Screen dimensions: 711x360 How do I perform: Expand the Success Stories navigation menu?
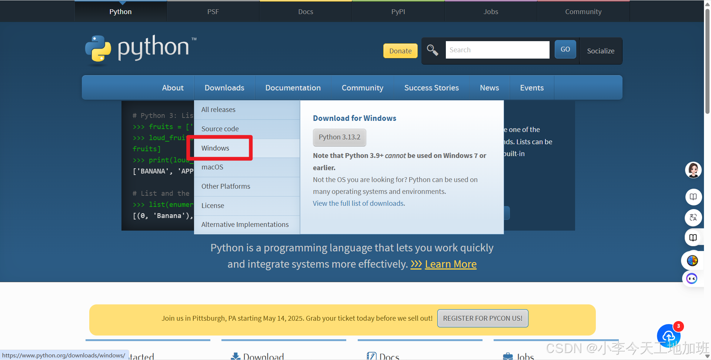click(x=431, y=88)
